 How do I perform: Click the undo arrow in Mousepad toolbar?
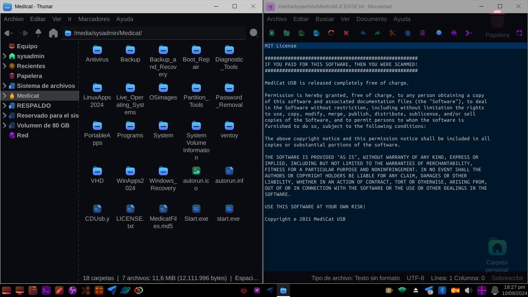[363, 33]
